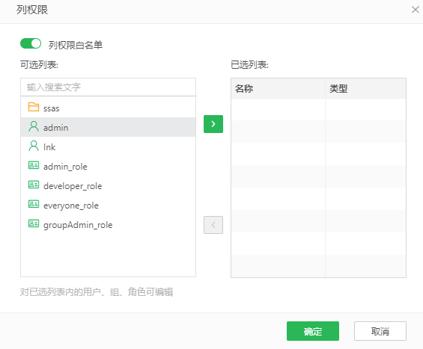Screen dimensions: 423x349
Task: Click the groupAdmin_role role card icon
Action: tap(34, 223)
